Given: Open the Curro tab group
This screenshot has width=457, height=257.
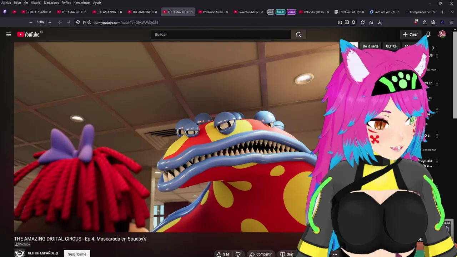Looking at the screenshot, I should tap(291, 12).
